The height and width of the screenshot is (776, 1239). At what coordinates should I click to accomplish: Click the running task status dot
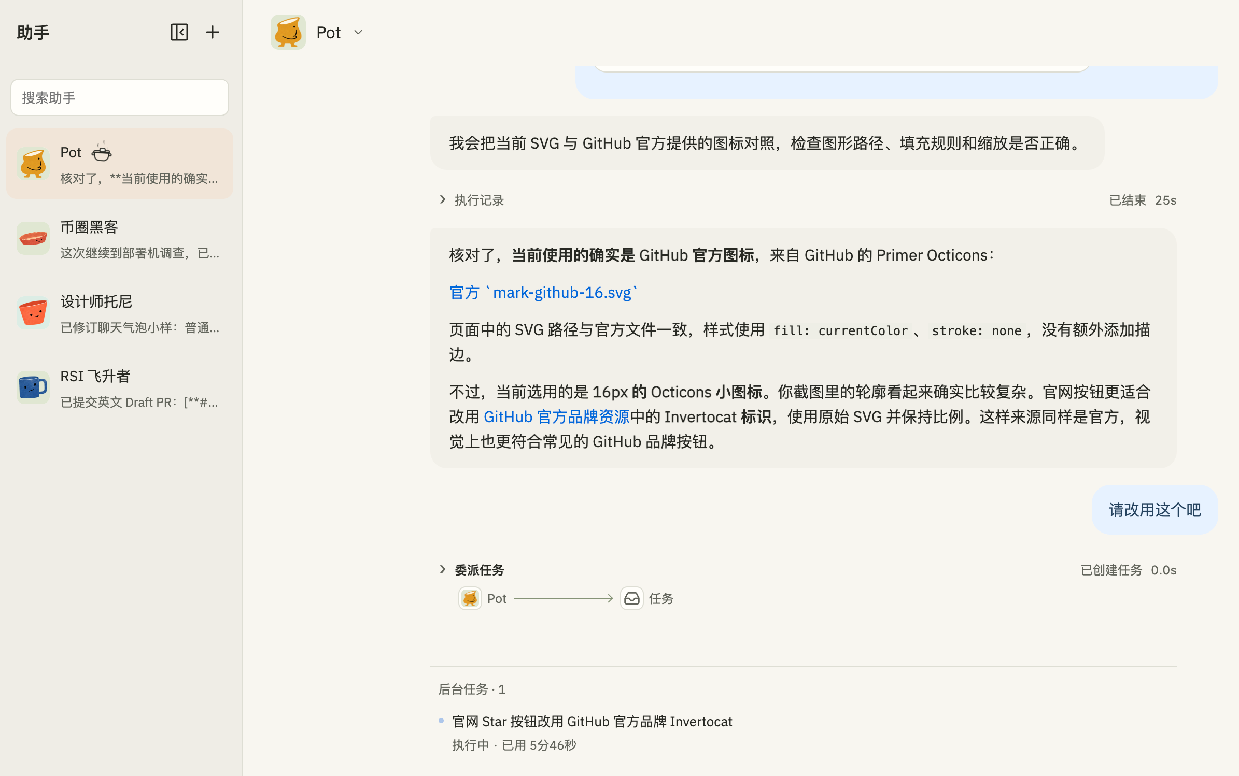point(441,721)
